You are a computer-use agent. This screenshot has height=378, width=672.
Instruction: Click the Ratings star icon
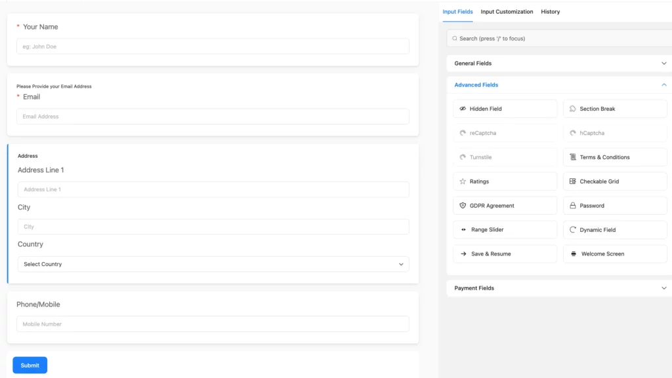pyautogui.click(x=463, y=181)
